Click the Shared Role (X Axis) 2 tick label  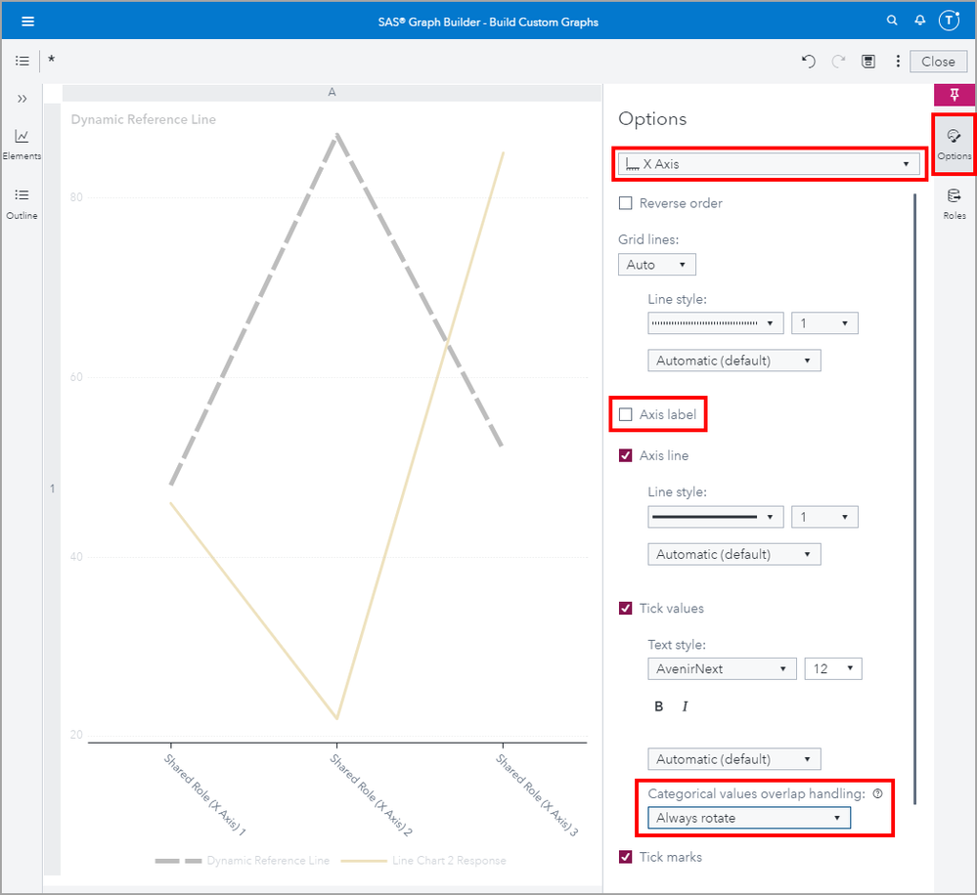[x=372, y=794]
